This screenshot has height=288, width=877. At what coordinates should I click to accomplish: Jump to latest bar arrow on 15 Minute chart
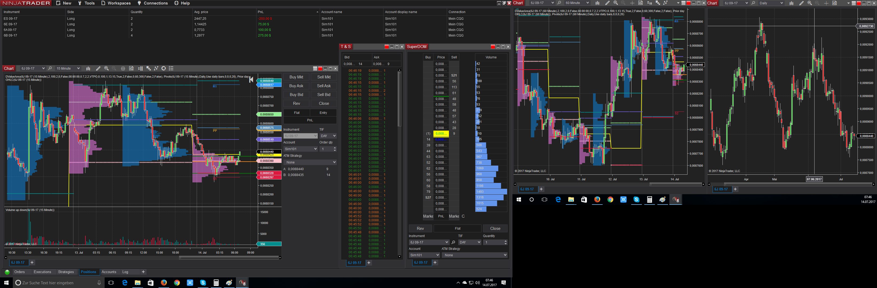coord(251,79)
